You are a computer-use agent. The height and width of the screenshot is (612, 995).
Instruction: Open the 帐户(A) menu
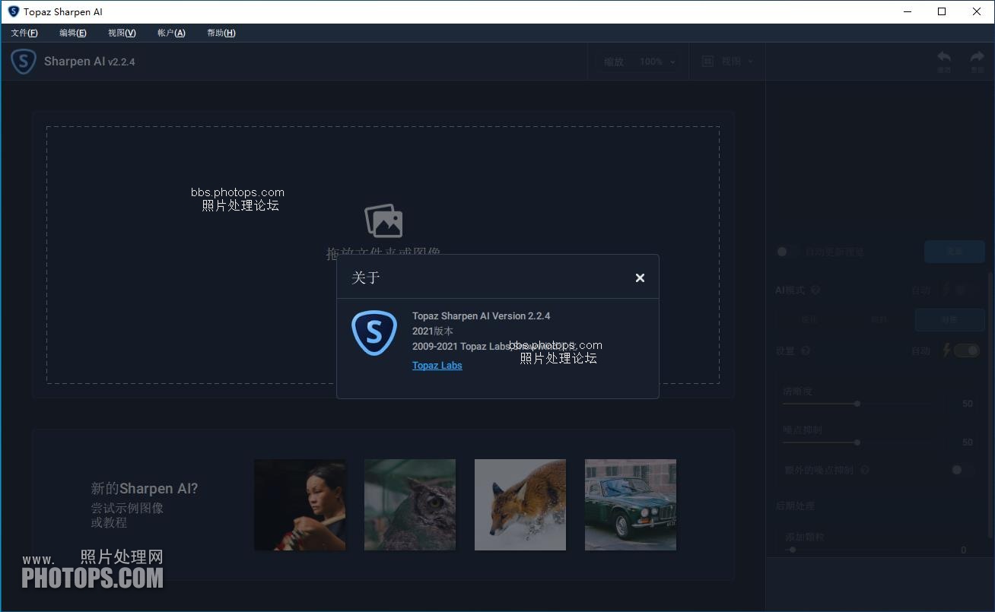click(171, 33)
